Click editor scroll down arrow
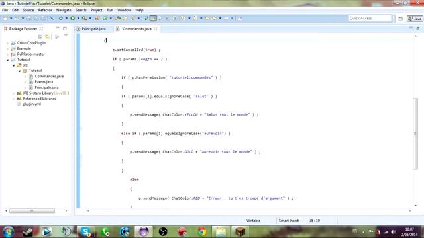This screenshot has width=424, height=238. point(415,206)
